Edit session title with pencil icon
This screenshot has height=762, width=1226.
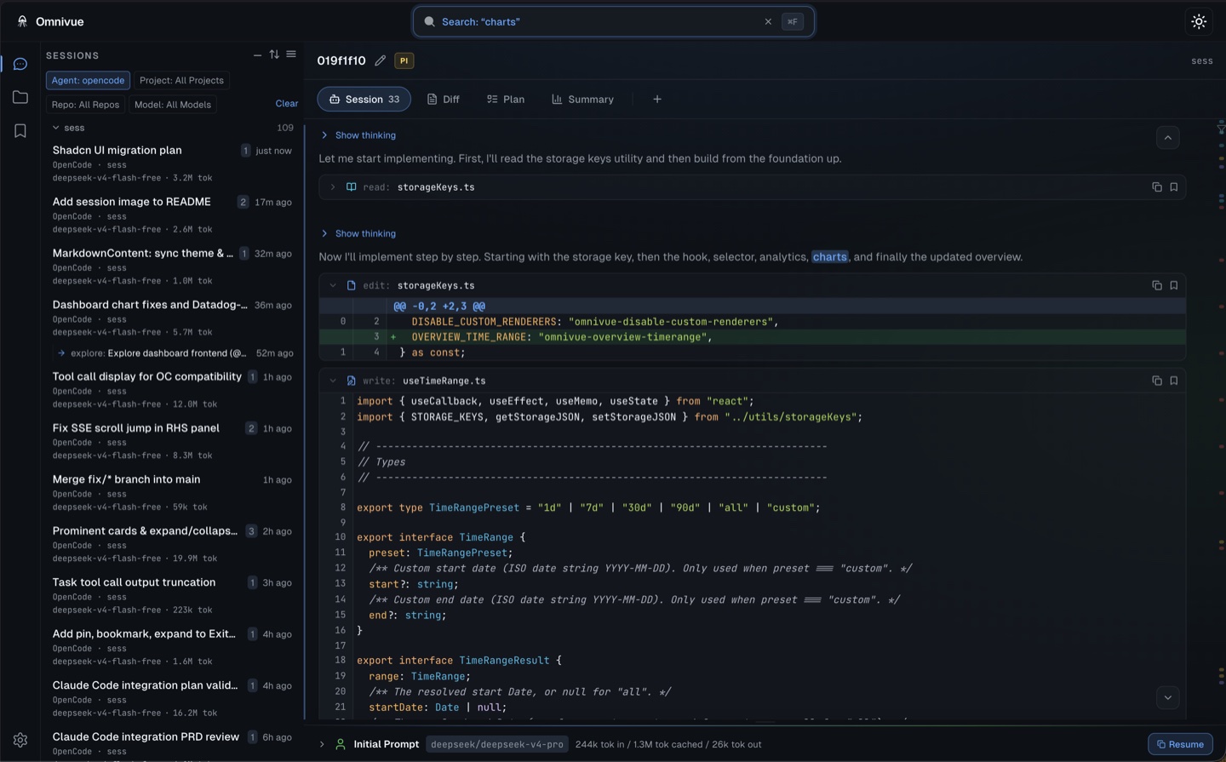pos(381,60)
